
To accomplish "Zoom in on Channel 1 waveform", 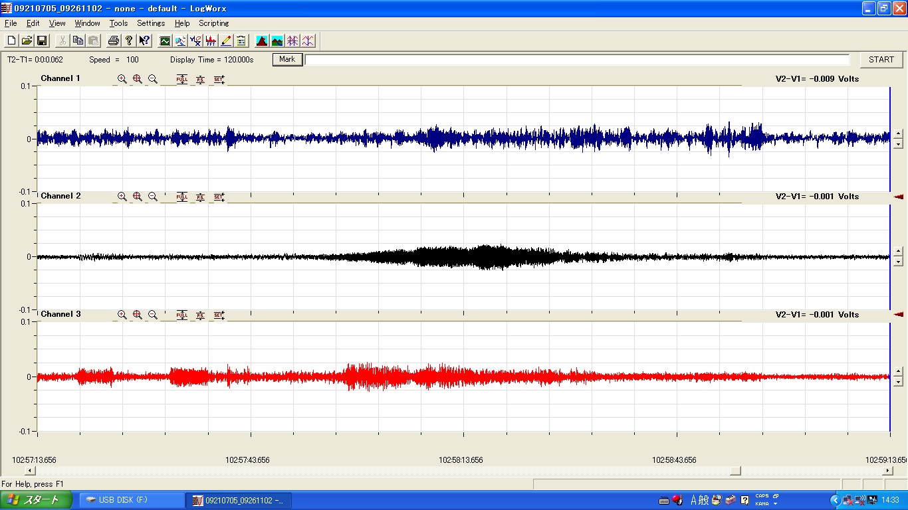I will pyautogui.click(x=122, y=79).
